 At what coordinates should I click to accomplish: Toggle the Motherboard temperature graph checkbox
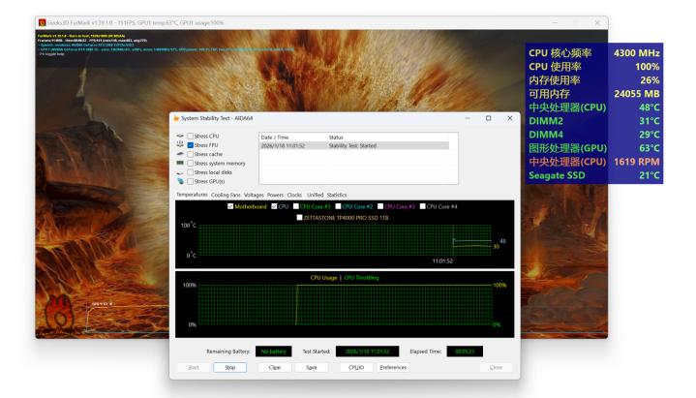pos(230,206)
